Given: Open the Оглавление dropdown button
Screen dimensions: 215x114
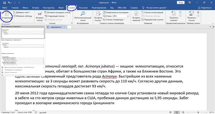Looking at the screenshot, I should click(7, 17).
